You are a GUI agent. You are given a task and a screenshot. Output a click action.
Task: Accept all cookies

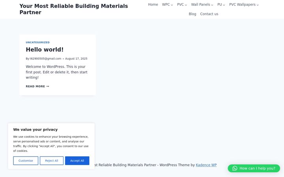[x=77, y=160]
